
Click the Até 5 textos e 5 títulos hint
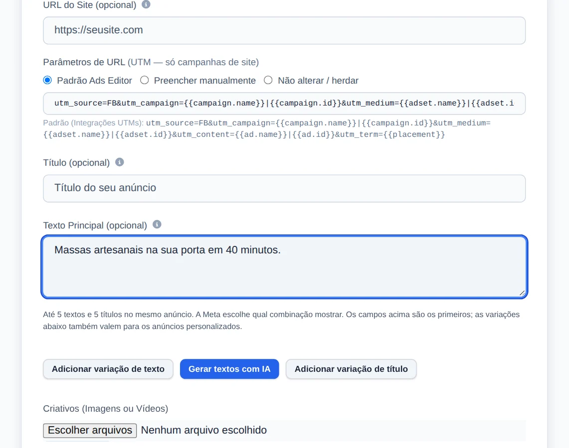point(281,321)
